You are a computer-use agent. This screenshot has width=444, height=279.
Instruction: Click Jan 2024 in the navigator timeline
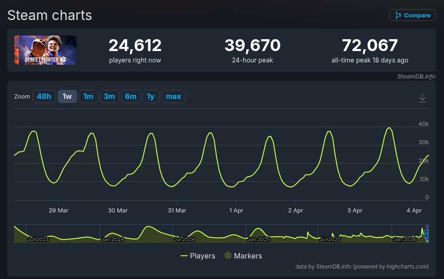(x=113, y=239)
